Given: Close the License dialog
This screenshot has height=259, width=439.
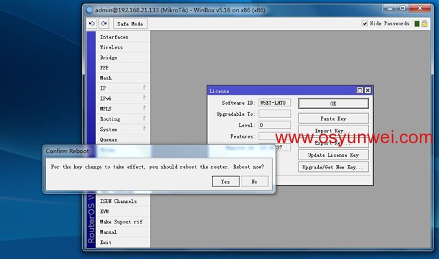Looking at the screenshot, I should point(368,90).
